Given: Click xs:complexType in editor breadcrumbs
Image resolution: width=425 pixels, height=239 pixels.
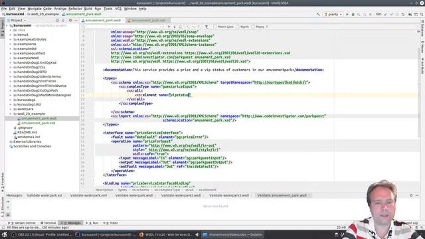Looking at the screenshot, I should [167, 190].
